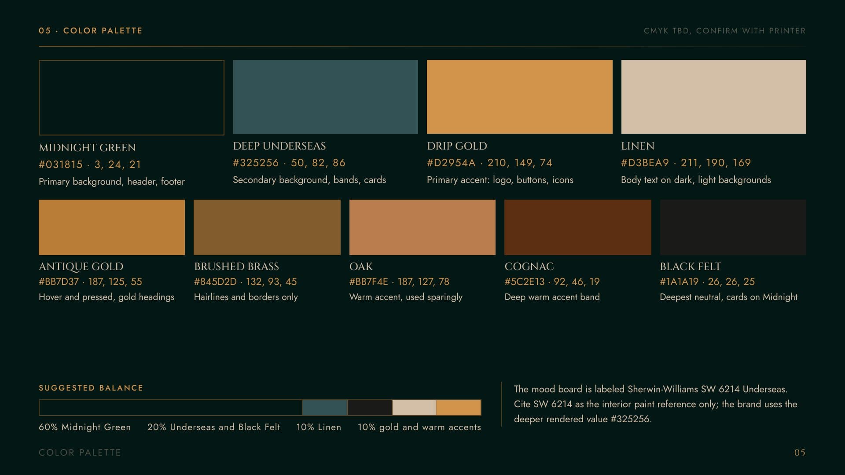Select the text #D2954A · 210, 149, 74
Image resolution: width=845 pixels, height=475 pixels.
click(489, 163)
